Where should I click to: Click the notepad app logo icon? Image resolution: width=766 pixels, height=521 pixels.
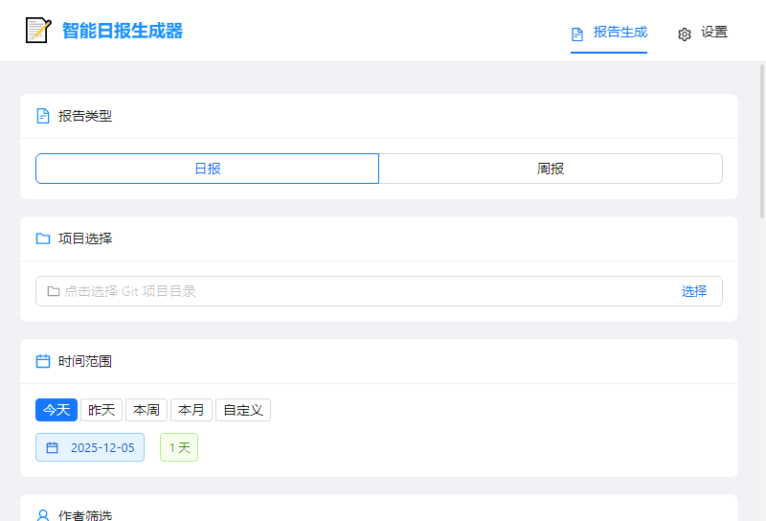tap(38, 31)
